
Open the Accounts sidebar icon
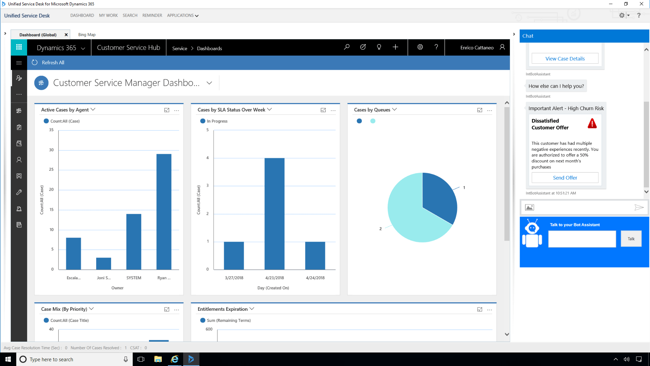19,143
